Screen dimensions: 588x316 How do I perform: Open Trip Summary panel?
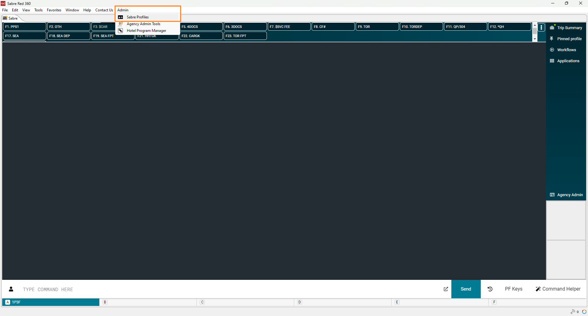566,28
